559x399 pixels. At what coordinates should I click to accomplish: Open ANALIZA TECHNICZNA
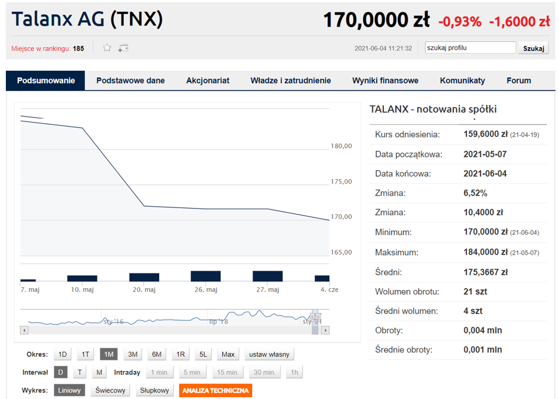[215, 390]
